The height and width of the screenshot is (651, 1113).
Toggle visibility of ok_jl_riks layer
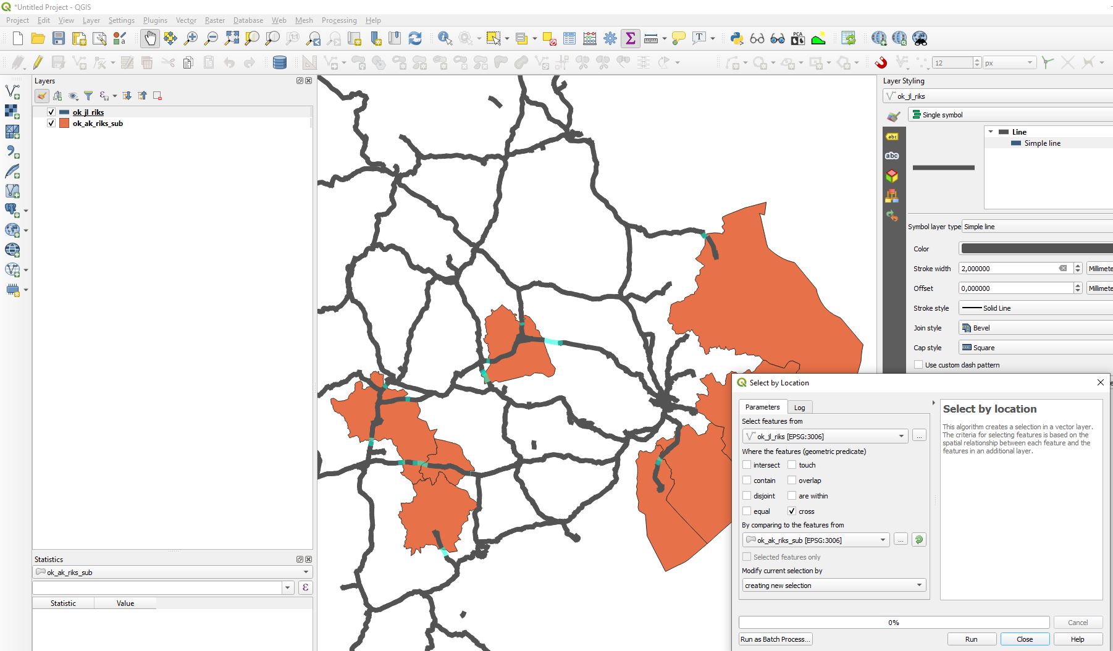(x=51, y=112)
